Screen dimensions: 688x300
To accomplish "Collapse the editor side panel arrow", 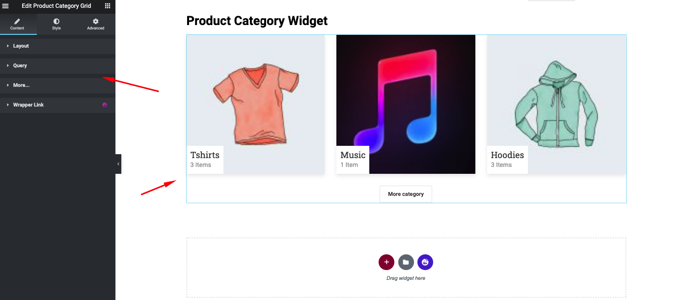I will [118, 164].
